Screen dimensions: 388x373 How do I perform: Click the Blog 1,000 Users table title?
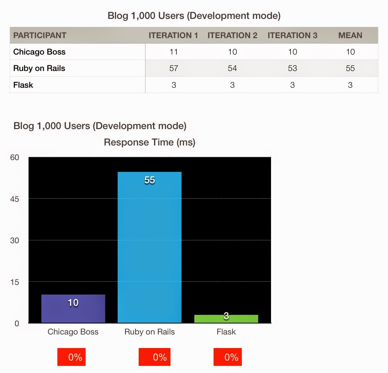click(x=194, y=16)
